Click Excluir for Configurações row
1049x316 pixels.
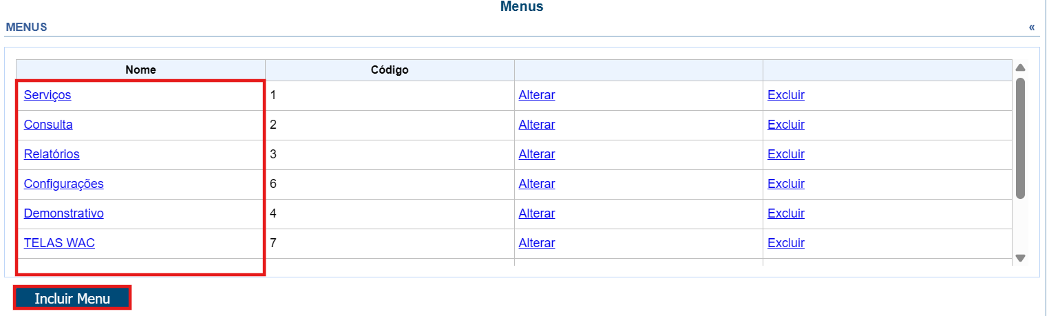pyautogui.click(x=786, y=184)
